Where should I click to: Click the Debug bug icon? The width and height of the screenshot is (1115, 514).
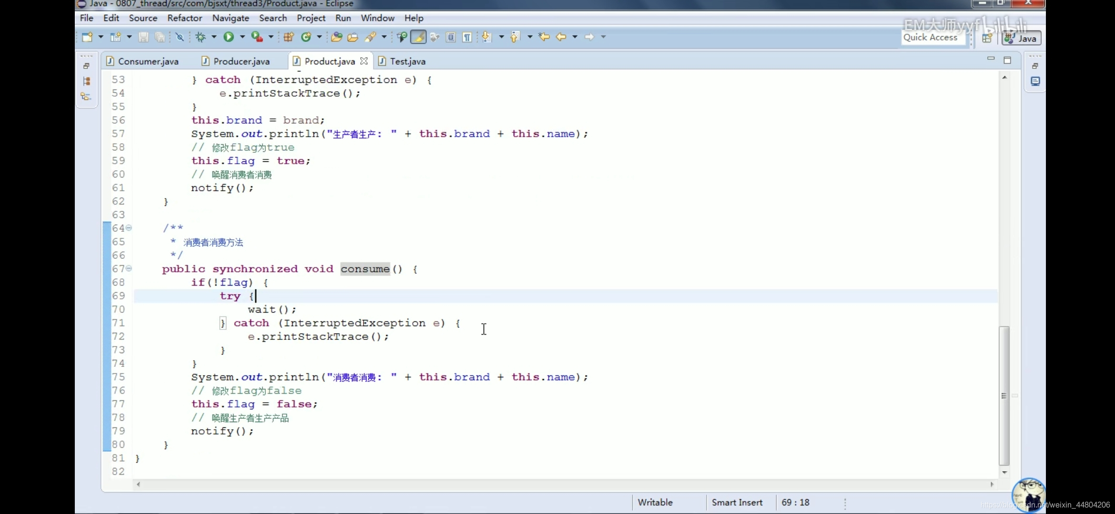click(201, 37)
